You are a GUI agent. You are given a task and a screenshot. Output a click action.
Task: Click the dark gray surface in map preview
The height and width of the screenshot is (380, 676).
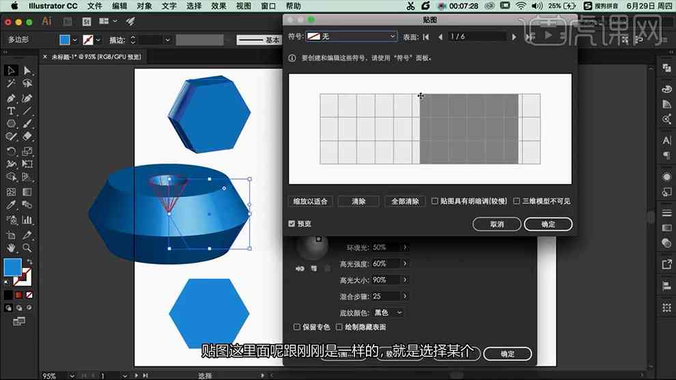[x=469, y=129]
